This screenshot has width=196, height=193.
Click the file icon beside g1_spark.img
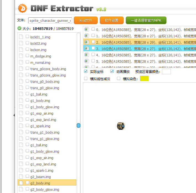click(x=21, y=126)
